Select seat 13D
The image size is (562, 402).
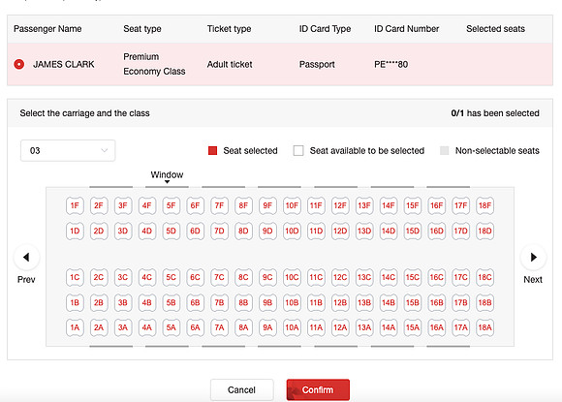coord(364,231)
